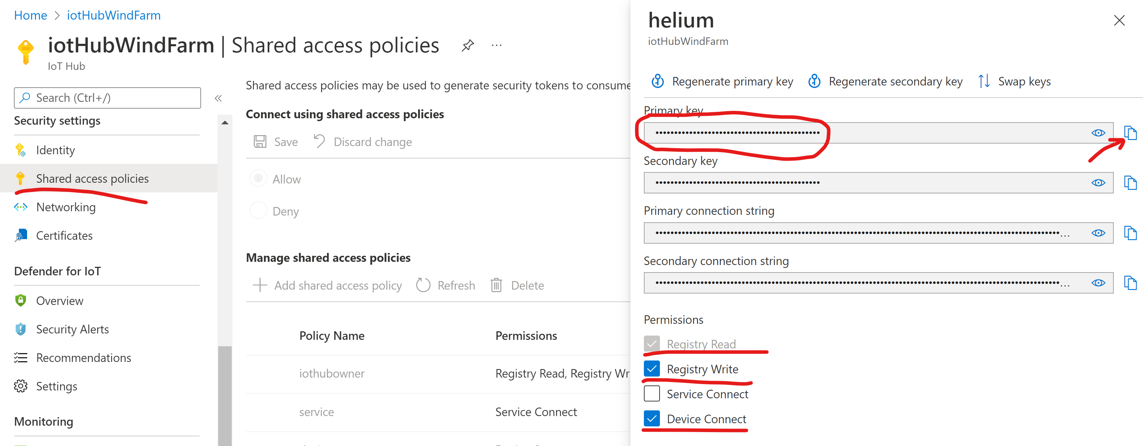The image size is (1148, 446).
Task: Click the Delete trash can icon
Action: click(x=496, y=285)
